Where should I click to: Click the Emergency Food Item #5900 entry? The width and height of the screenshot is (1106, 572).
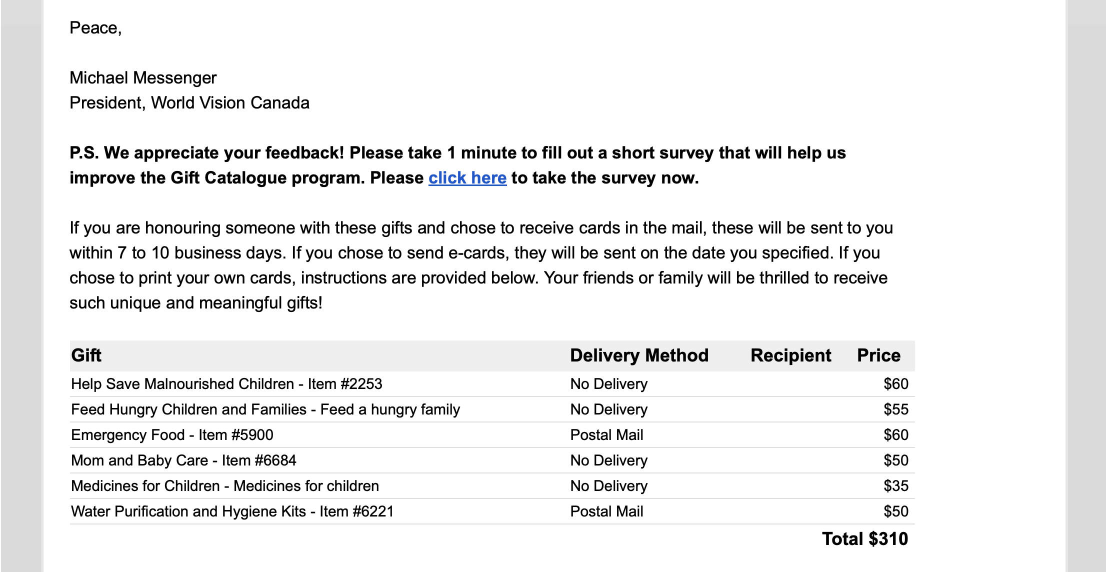coord(172,435)
